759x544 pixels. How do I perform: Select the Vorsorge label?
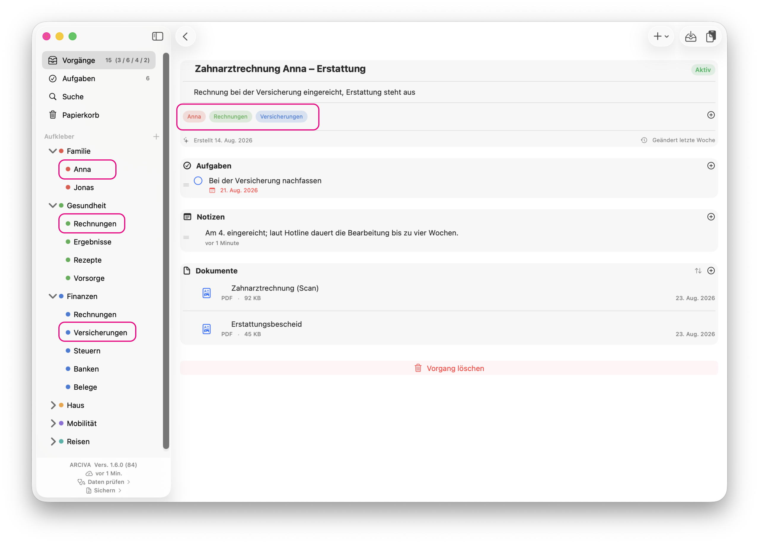pos(89,278)
